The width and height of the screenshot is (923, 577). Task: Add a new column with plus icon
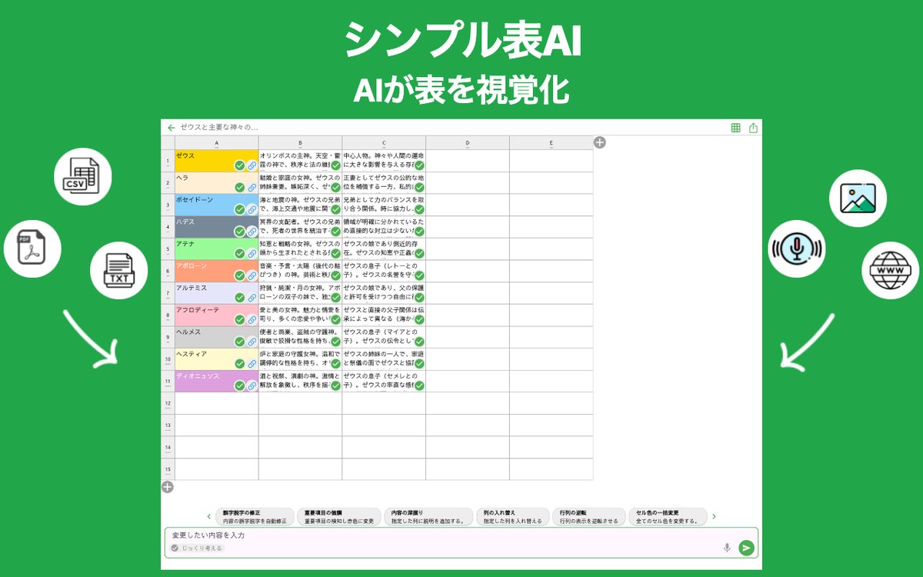click(x=600, y=142)
